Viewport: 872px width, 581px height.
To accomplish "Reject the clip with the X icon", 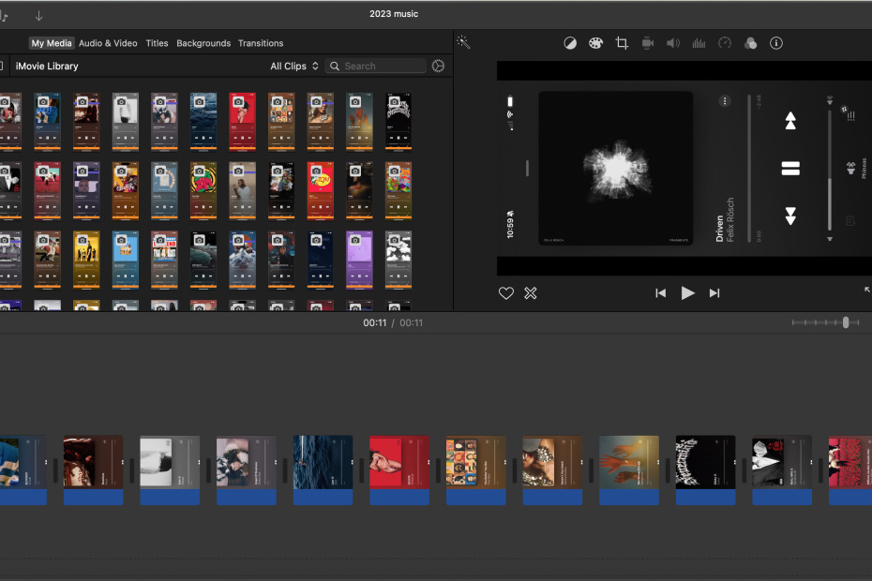I will [531, 293].
